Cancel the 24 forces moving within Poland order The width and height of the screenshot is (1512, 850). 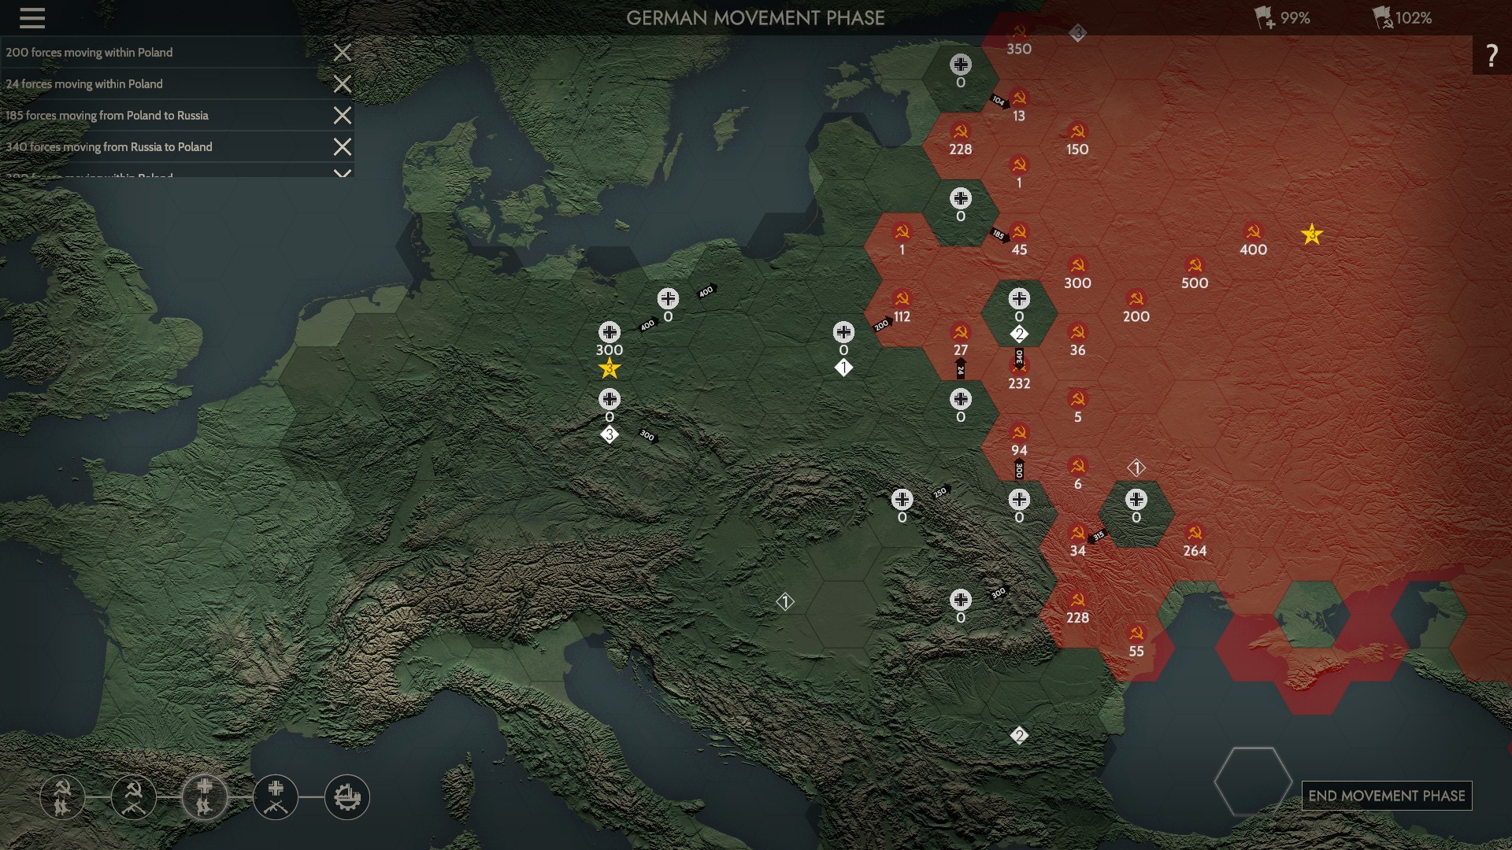tap(342, 84)
